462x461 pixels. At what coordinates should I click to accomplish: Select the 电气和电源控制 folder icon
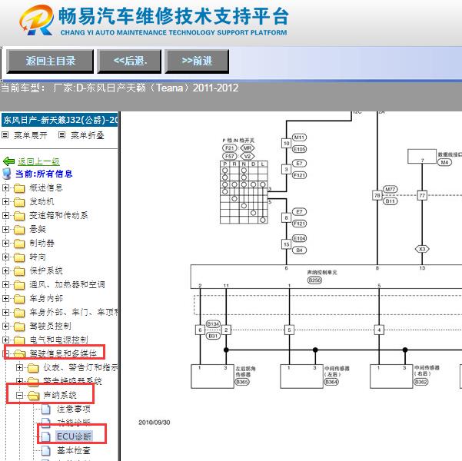(19, 340)
